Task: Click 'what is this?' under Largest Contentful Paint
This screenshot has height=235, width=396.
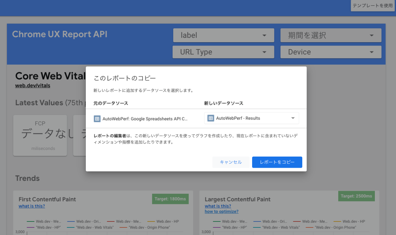Action: tap(218, 206)
